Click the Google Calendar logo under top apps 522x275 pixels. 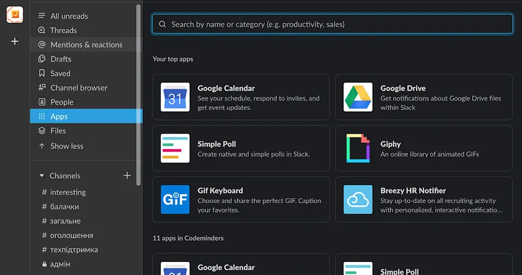(x=175, y=97)
